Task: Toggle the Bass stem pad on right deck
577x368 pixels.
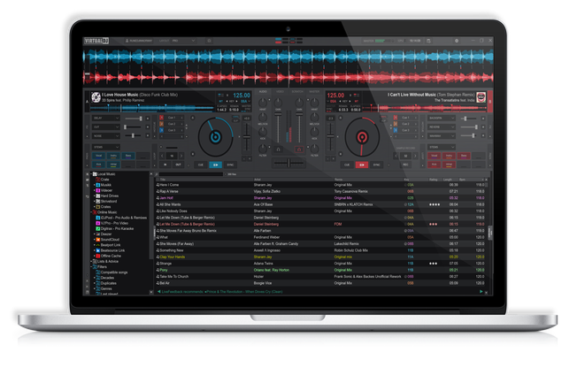Action: pos(464,156)
